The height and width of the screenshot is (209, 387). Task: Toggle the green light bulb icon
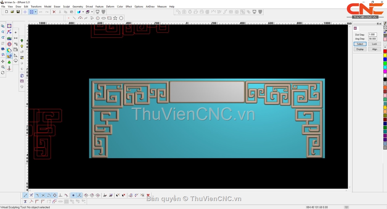point(22,41)
